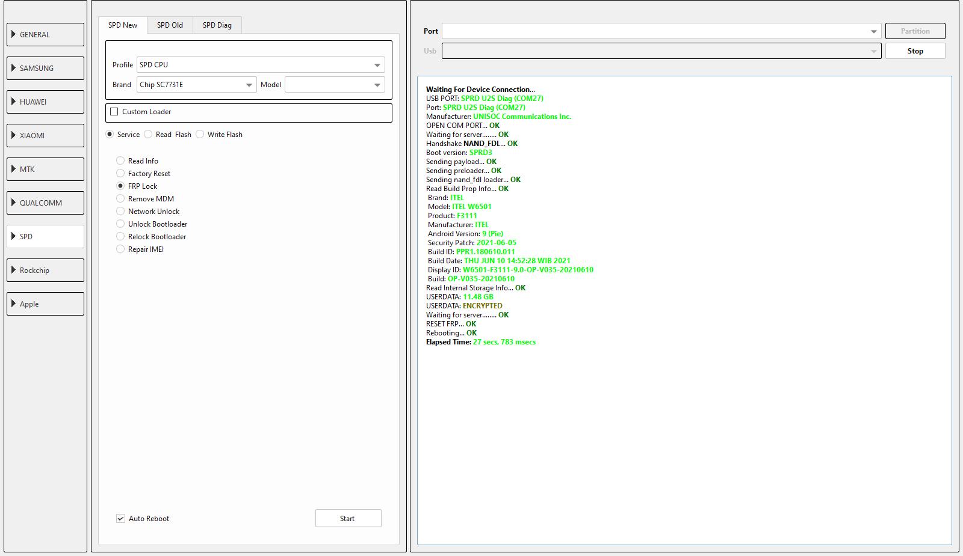The image size is (963, 556).
Task: Choose the Remove MDM option
Action: [x=120, y=199]
